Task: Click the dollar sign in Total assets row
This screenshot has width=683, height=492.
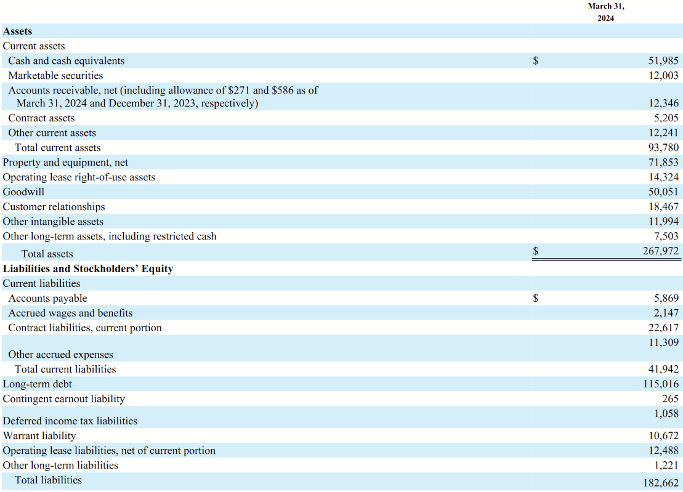Action: click(536, 251)
